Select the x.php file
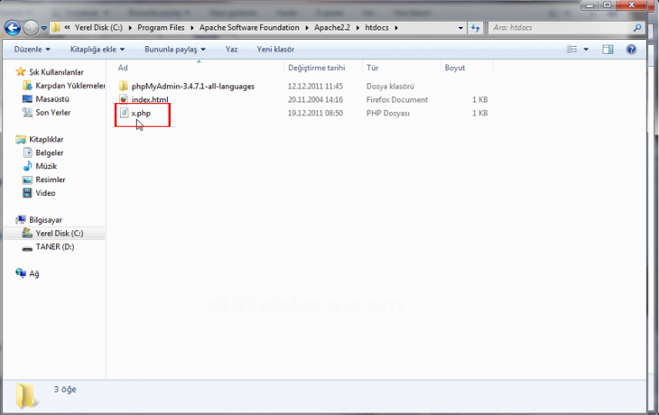Screen dimensions: 659x415 tap(140, 114)
